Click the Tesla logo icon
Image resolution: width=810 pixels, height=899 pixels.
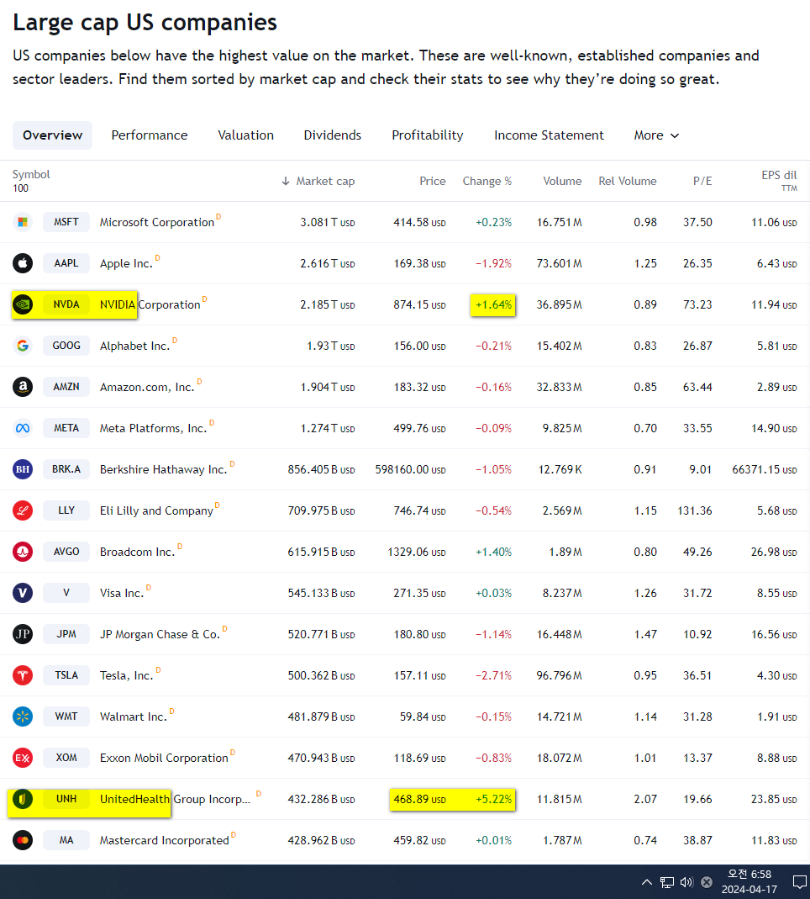(23, 675)
